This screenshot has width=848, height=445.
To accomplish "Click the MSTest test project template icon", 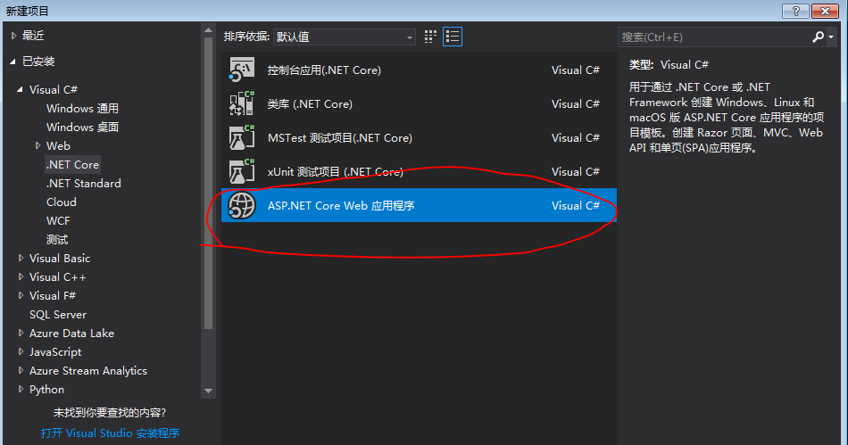I will (241, 137).
